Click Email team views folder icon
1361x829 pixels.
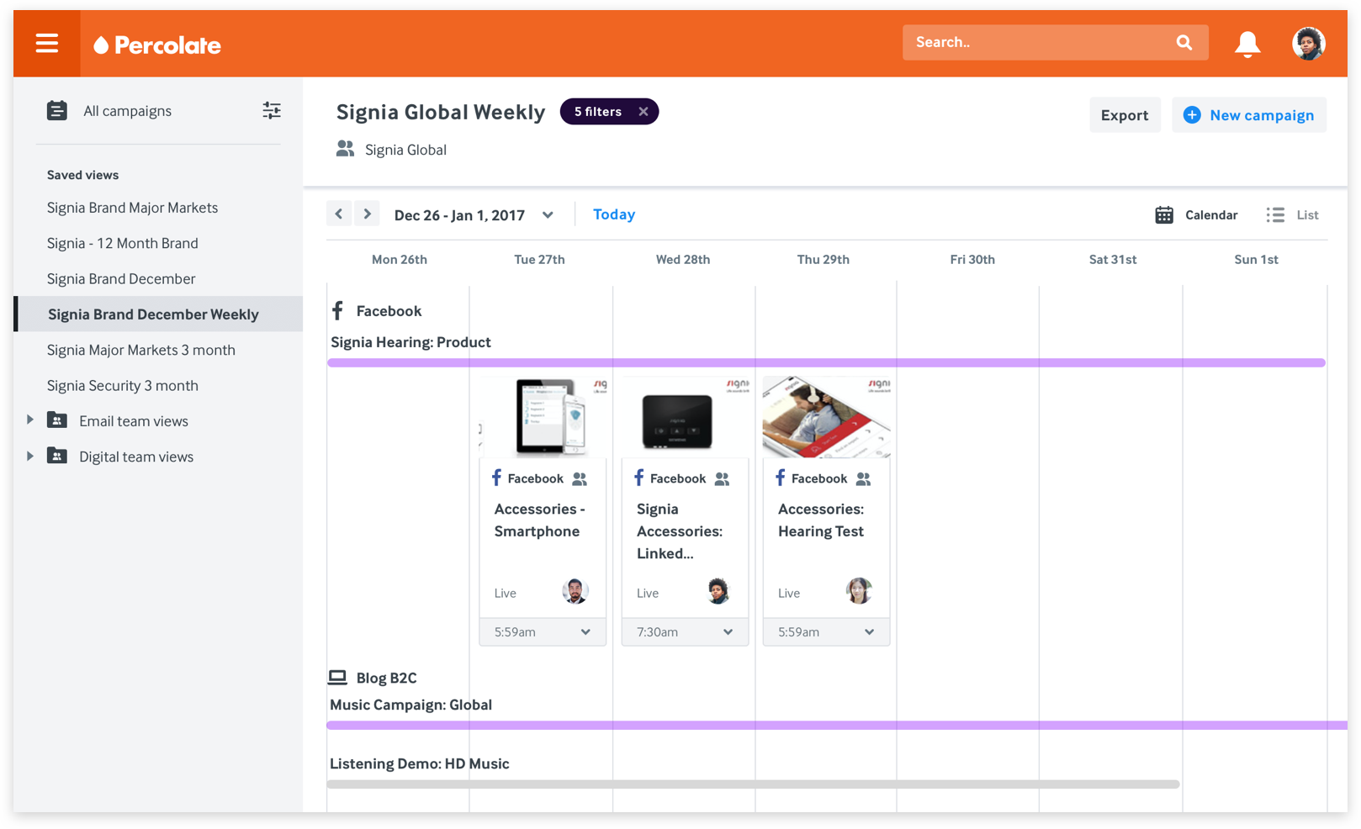(57, 420)
